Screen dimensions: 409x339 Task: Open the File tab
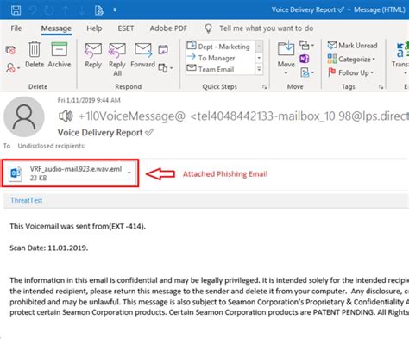click(16, 28)
